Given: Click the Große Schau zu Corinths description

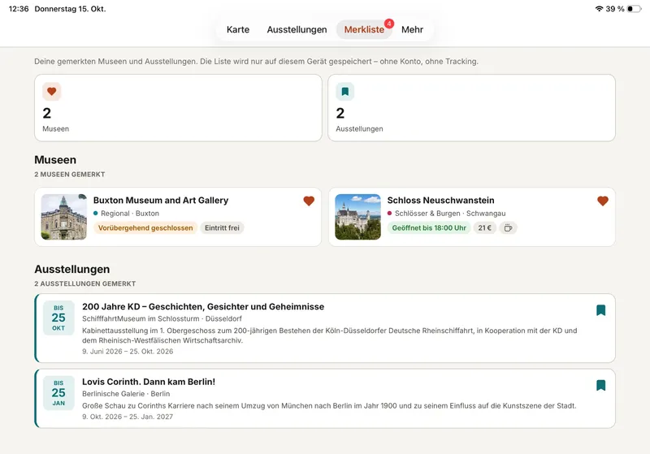Looking at the screenshot, I should [329, 405].
